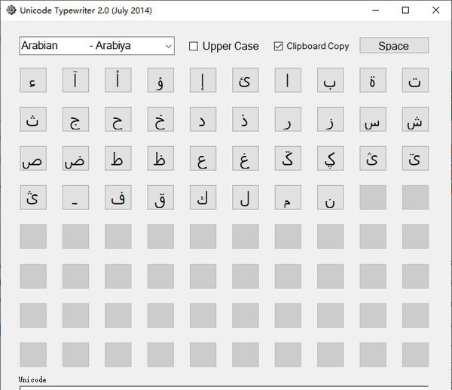Image resolution: width=452 pixels, height=390 pixels.
Task: Insert the hamza (ء) character
Action: tap(33, 80)
